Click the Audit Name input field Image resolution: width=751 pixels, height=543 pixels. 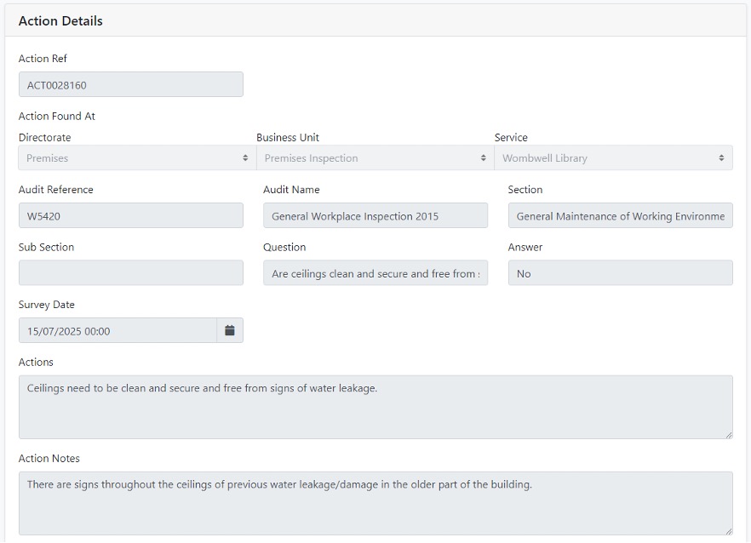pyautogui.click(x=375, y=216)
